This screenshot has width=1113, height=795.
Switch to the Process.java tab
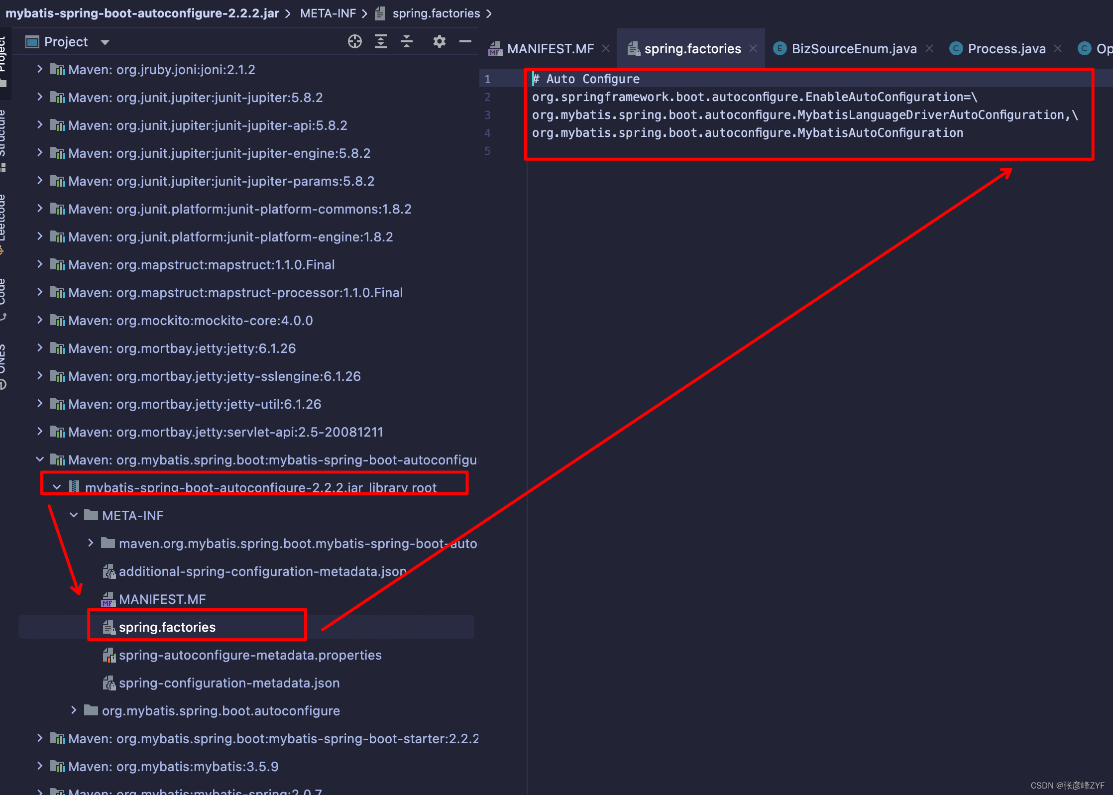1006,49
